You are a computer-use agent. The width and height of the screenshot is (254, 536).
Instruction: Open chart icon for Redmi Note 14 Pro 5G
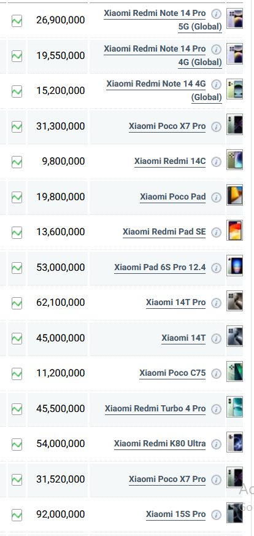(17, 20)
